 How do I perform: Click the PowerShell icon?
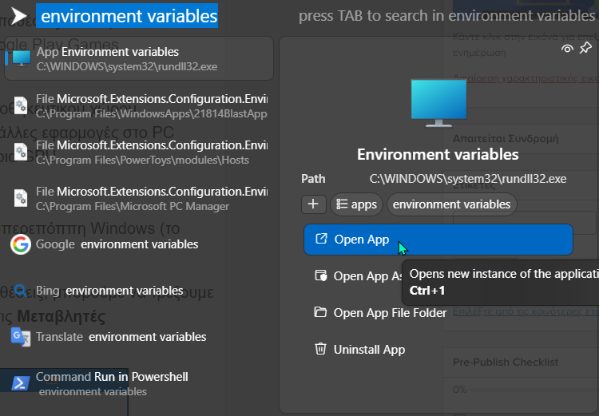coord(21,383)
